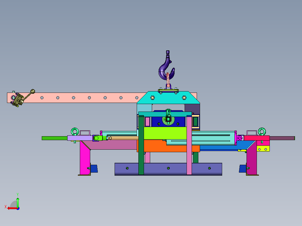Screen dimensions: 302x226
Task: Select the tan cylinder piston rod
Action: pos(124,138)
